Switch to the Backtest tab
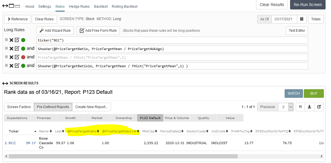The image size is (331, 163). pyautogui.click(x=101, y=6)
